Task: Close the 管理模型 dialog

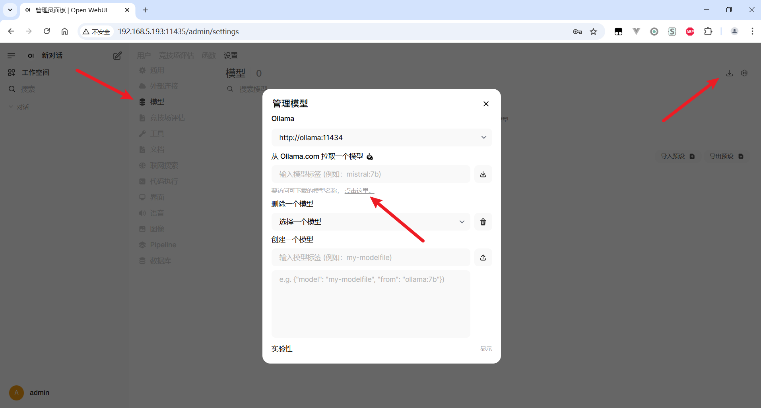Action: pyautogui.click(x=486, y=104)
